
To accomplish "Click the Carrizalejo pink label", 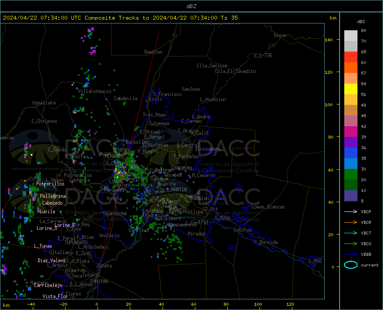I will [49, 285].
